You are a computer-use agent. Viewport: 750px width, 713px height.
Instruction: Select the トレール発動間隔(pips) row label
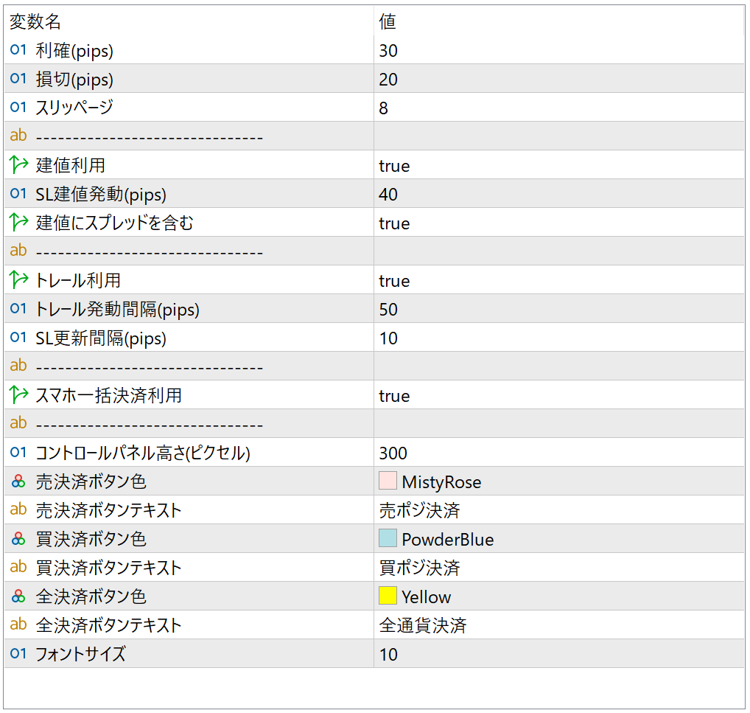point(118,310)
